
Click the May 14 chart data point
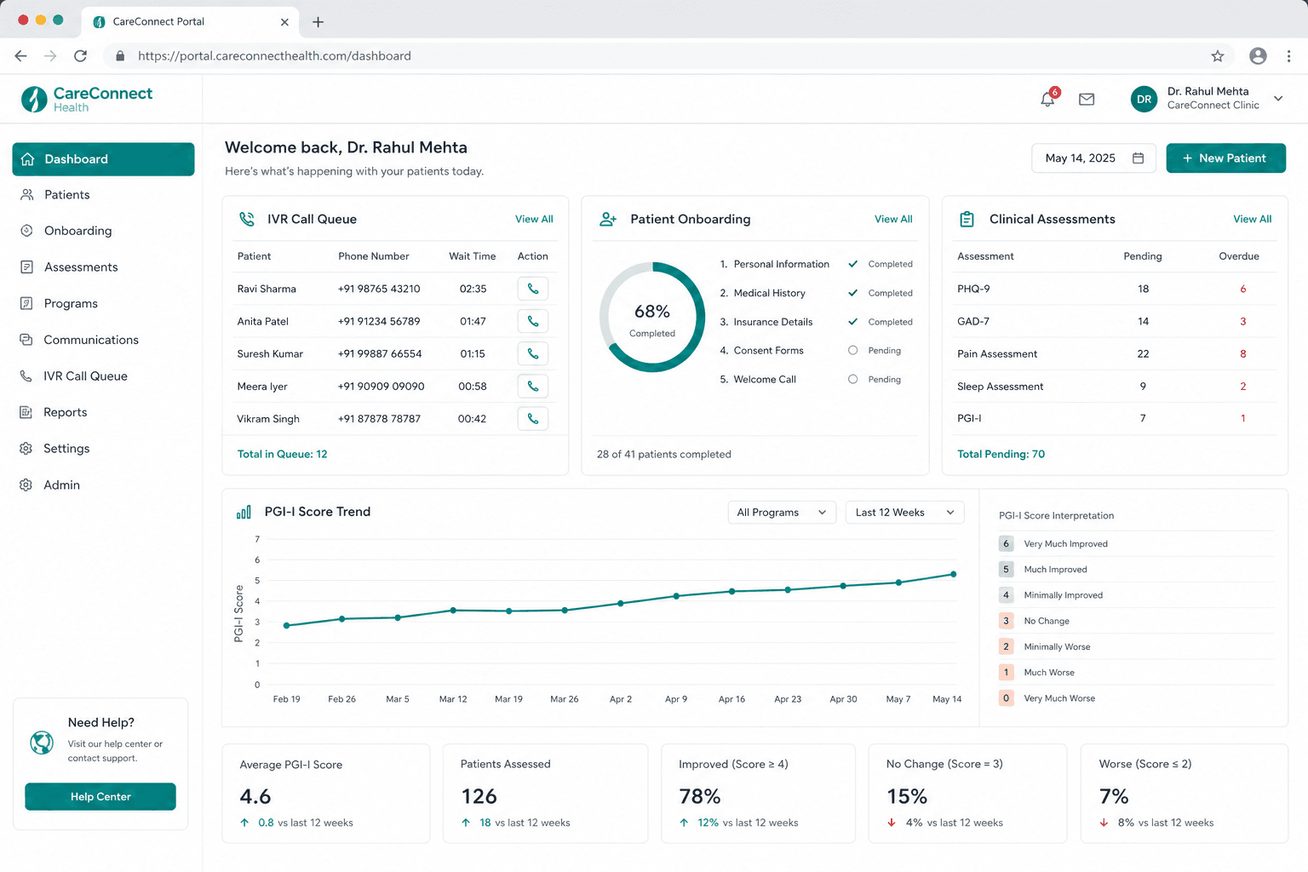[x=953, y=574]
